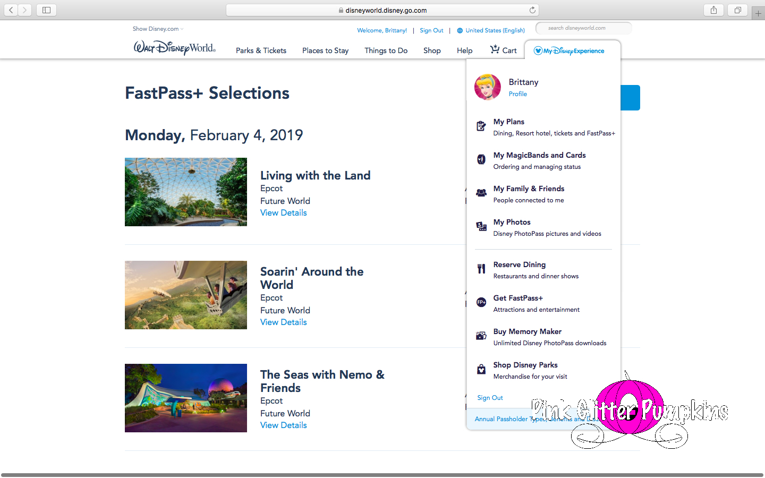Go forward with Safari's forward arrow
This screenshot has width=765, height=478.
coord(24,10)
